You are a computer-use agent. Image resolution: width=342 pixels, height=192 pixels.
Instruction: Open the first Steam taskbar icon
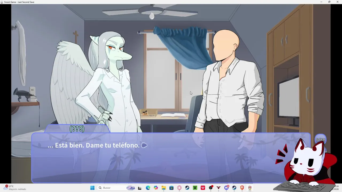click(x=187, y=188)
